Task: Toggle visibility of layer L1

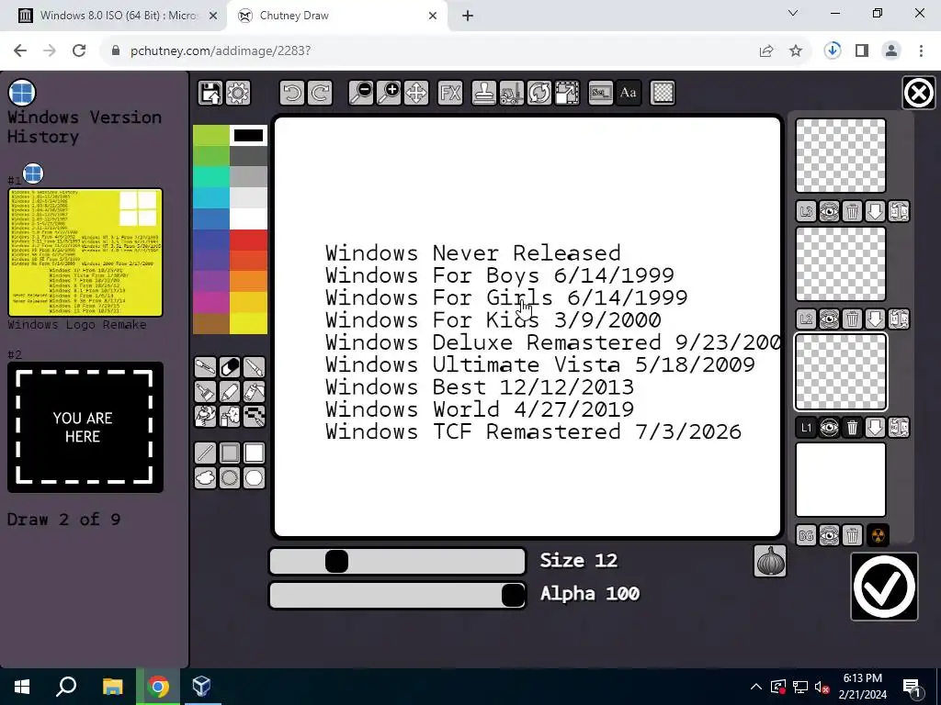Action: (830, 428)
